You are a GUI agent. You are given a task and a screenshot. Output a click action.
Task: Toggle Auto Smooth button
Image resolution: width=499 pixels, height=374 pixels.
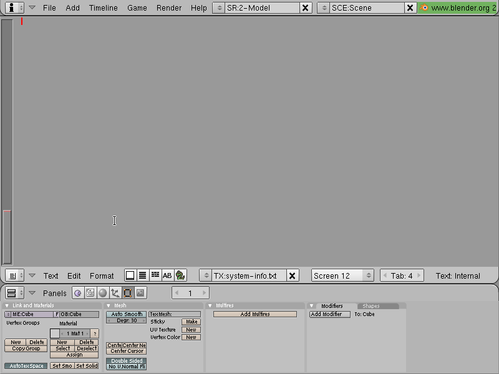coord(127,314)
